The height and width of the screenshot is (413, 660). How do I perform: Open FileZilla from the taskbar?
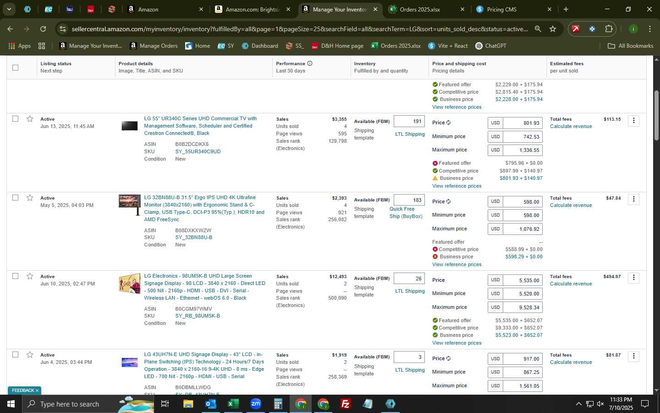tap(345, 404)
